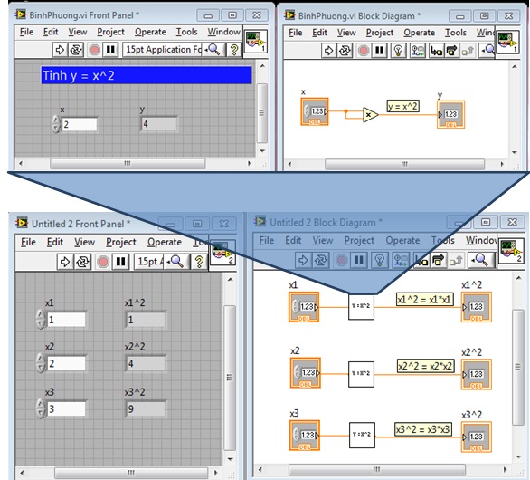Screen dimensions: 530x480
Task: Open search magnifier in BinhPhuong Front Panel
Action: pyautogui.click(x=213, y=50)
